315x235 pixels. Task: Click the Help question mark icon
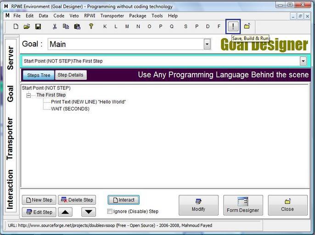pyautogui.click(x=91, y=26)
